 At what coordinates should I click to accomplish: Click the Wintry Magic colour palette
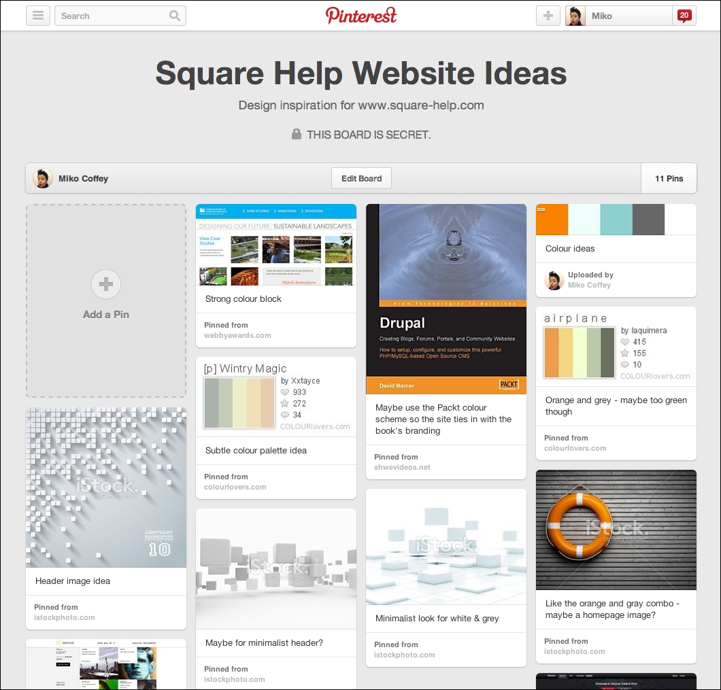click(x=239, y=402)
